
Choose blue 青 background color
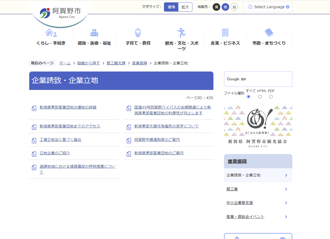pos(225,7)
